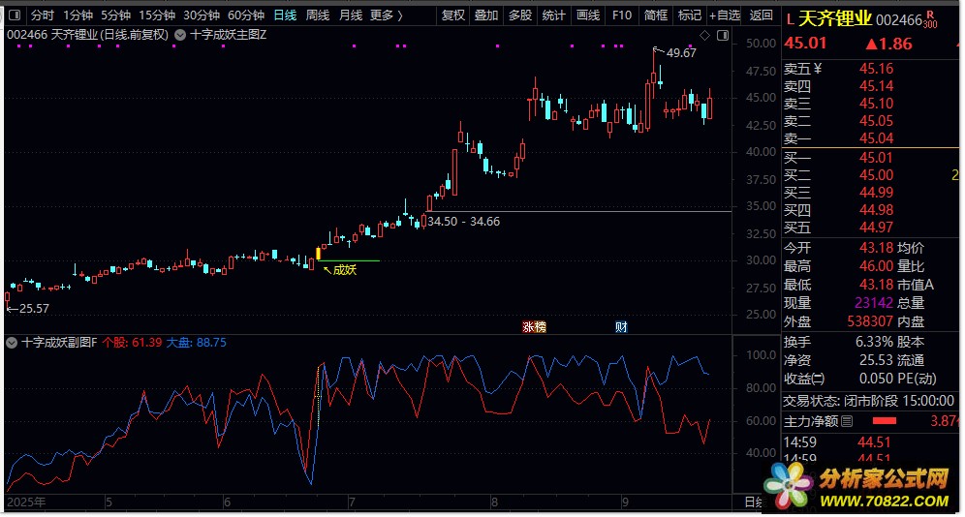The height and width of the screenshot is (517, 965).
Task: Click 外盘 value 538307
Action: [870, 320]
